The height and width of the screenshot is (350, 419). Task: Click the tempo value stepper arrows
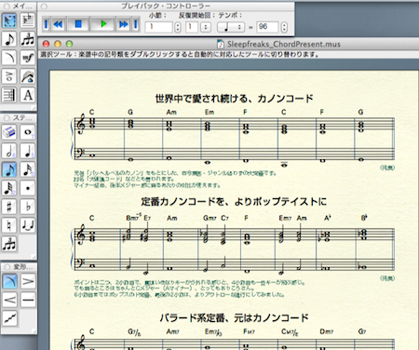tap(284, 27)
